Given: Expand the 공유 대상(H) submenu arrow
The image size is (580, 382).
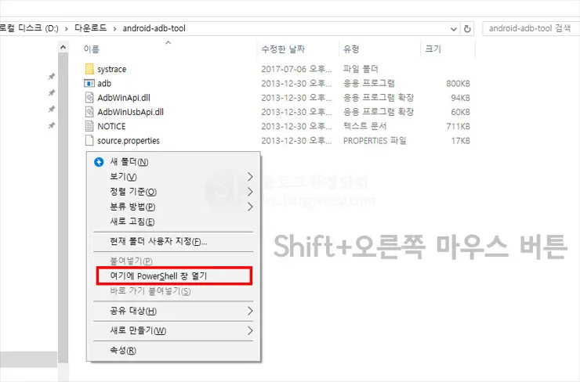Looking at the screenshot, I should tap(250, 311).
